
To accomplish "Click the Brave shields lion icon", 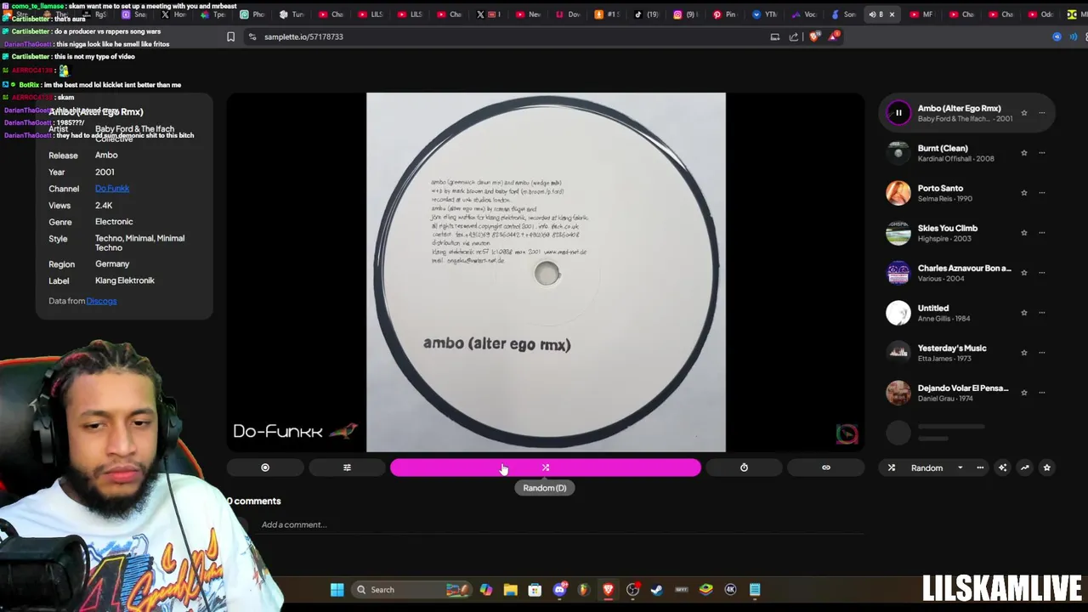I will coord(814,37).
